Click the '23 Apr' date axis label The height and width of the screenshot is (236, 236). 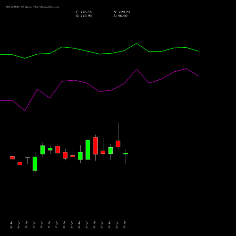pos(87,225)
